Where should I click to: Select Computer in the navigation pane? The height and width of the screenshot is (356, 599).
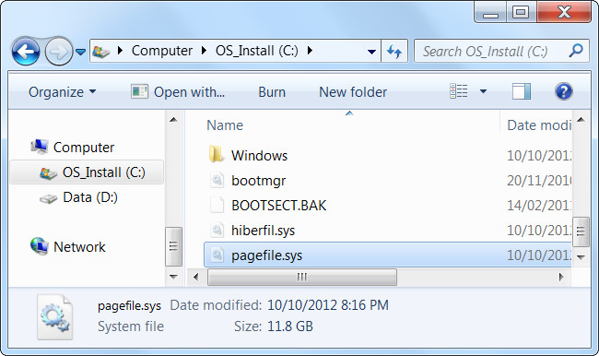(x=84, y=148)
